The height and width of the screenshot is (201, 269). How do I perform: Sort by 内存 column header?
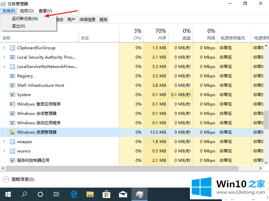tap(156, 35)
